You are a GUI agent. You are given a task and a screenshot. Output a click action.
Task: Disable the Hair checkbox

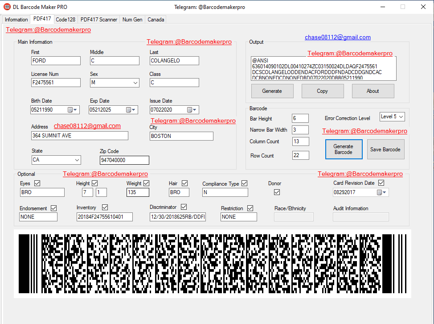[x=185, y=183]
